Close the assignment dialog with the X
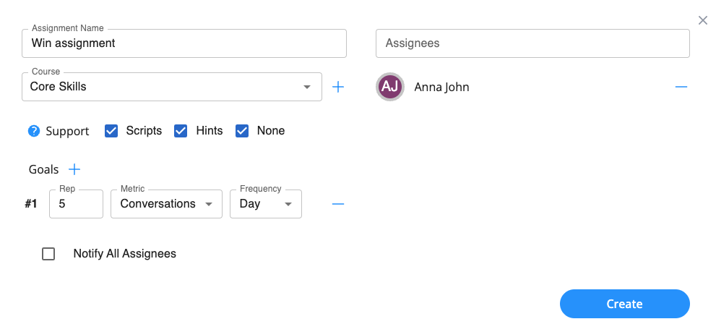This screenshot has width=716, height=332. pos(702,21)
